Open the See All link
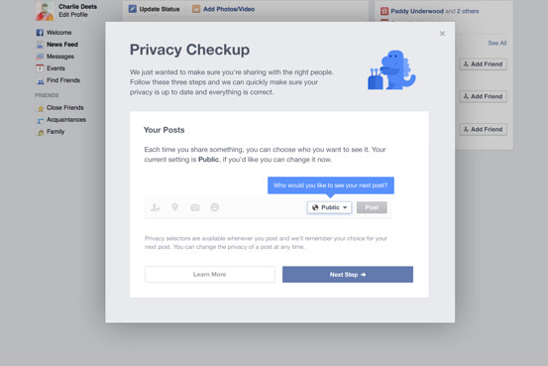The width and height of the screenshot is (548, 366). (497, 43)
